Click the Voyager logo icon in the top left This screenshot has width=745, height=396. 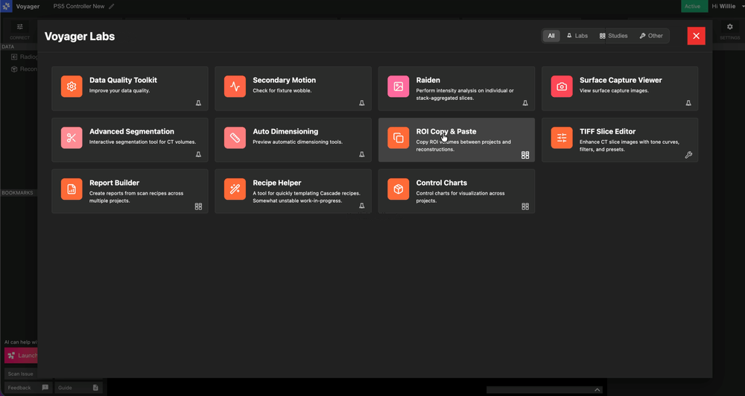pyautogui.click(x=7, y=6)
